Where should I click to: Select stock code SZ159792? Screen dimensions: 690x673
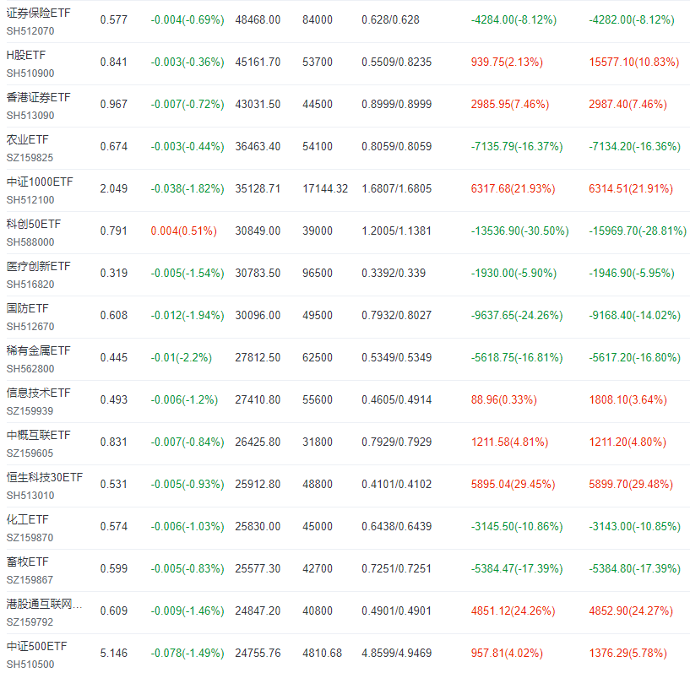[30, 622]
